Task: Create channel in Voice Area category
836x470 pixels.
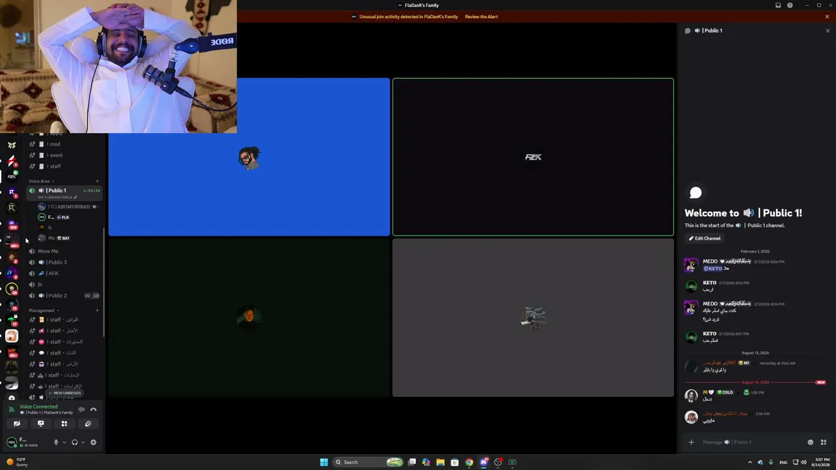Action: pos(97,181)
